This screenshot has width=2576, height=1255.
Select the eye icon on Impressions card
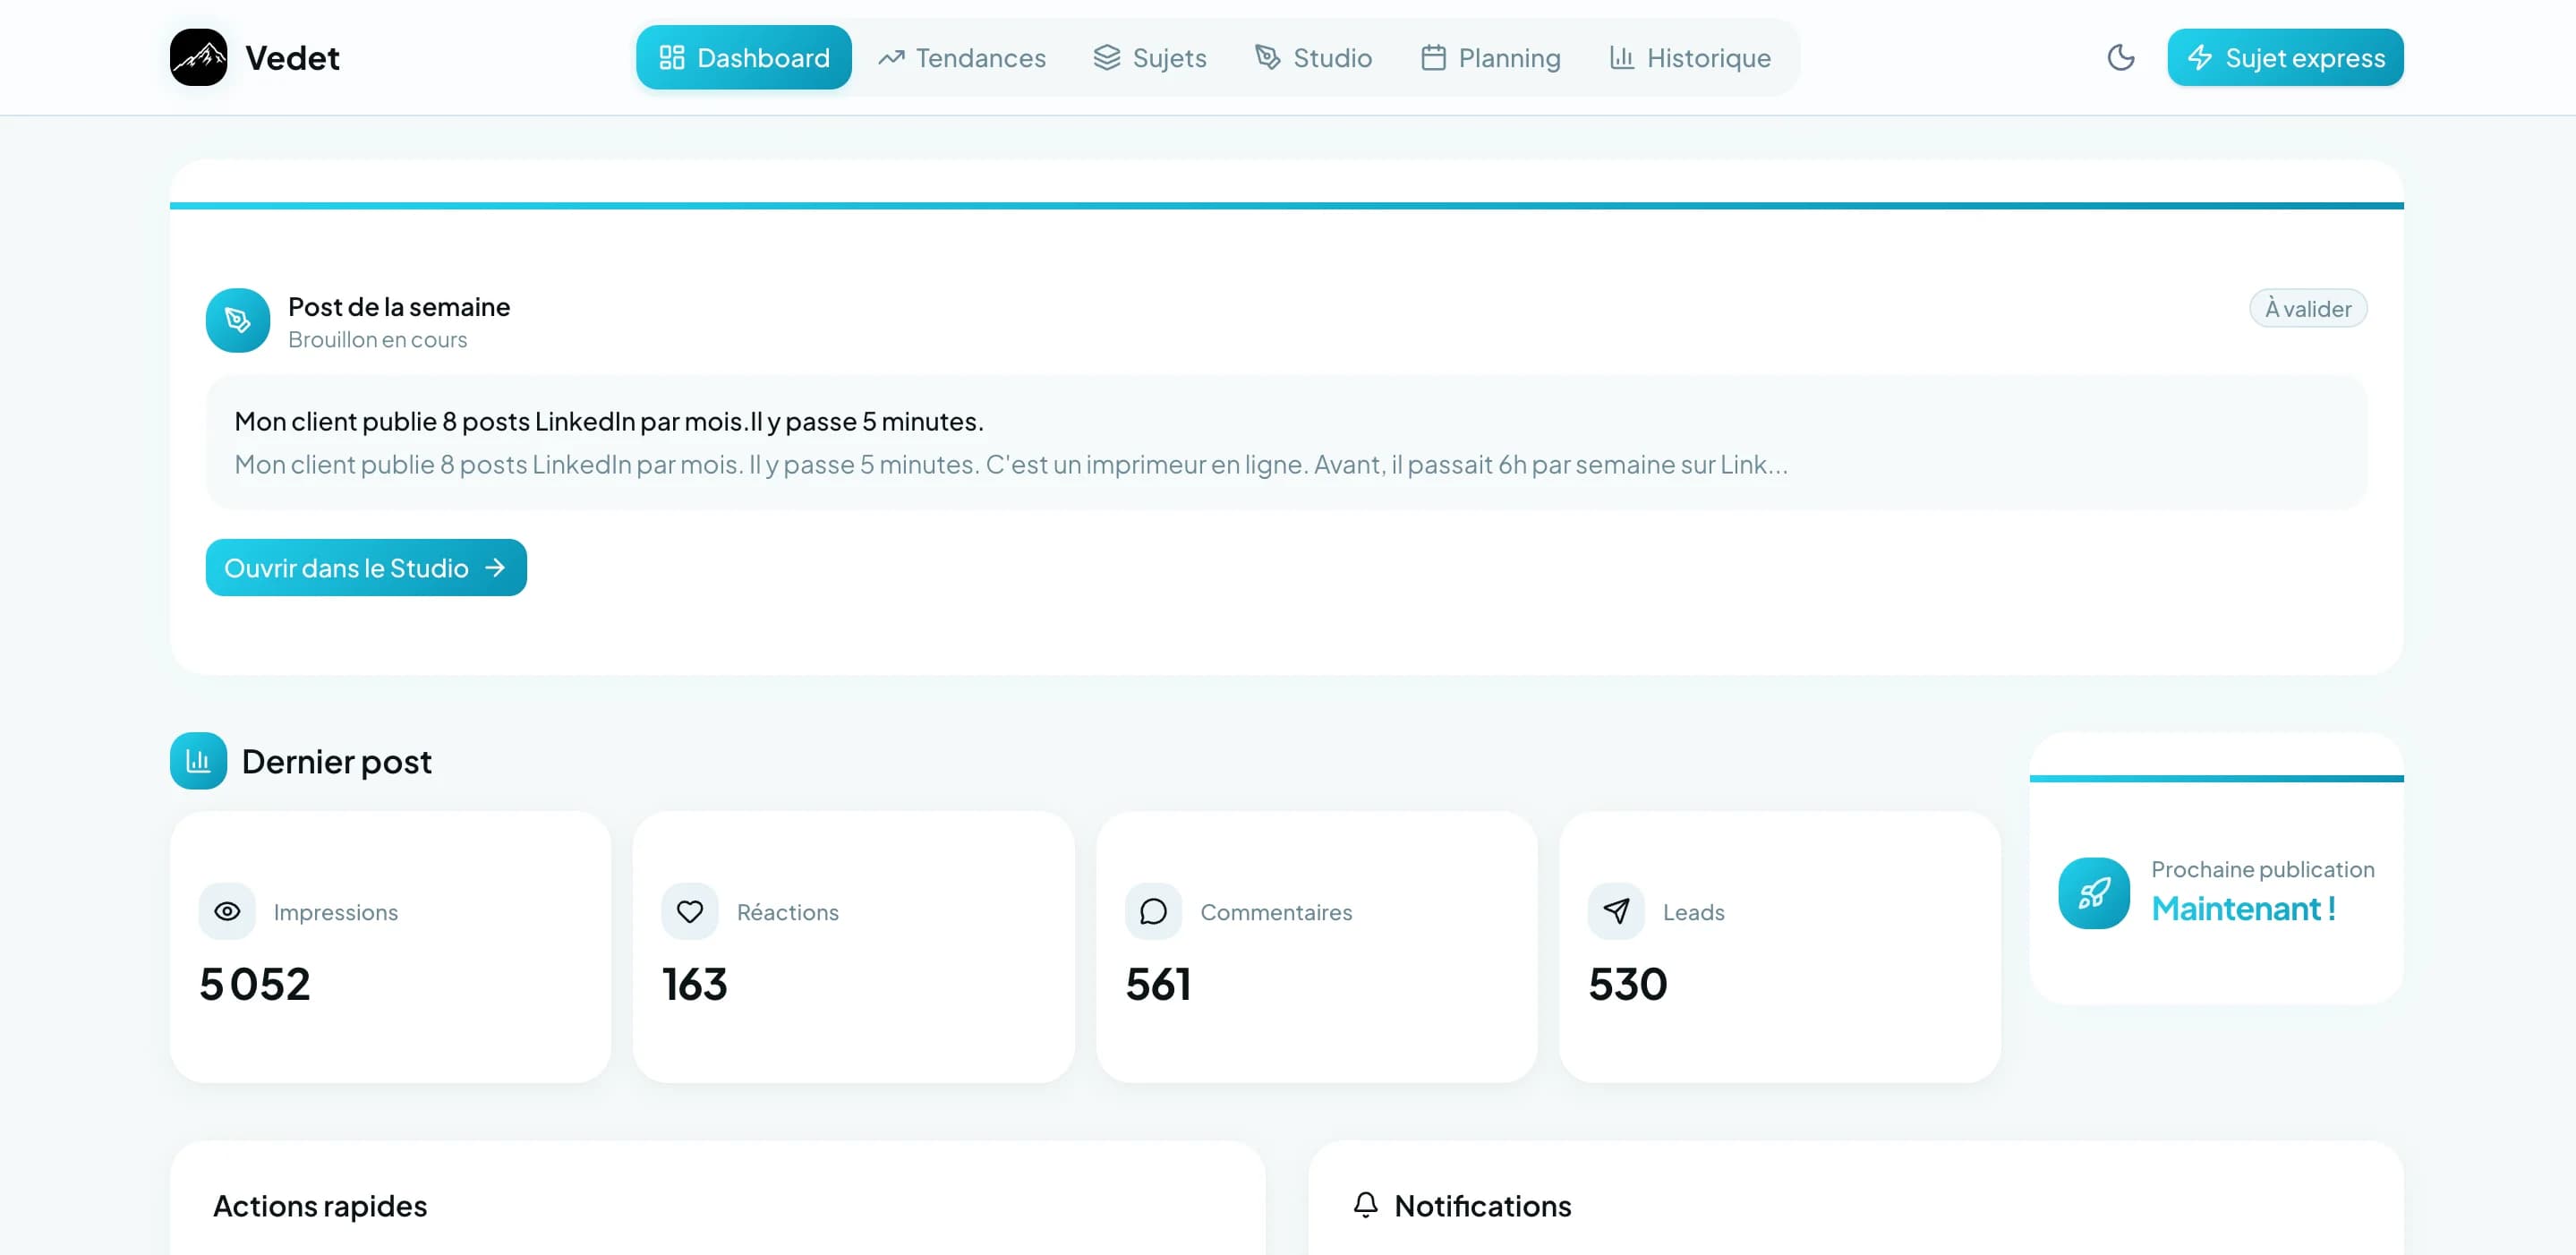(x=227, y=911)
